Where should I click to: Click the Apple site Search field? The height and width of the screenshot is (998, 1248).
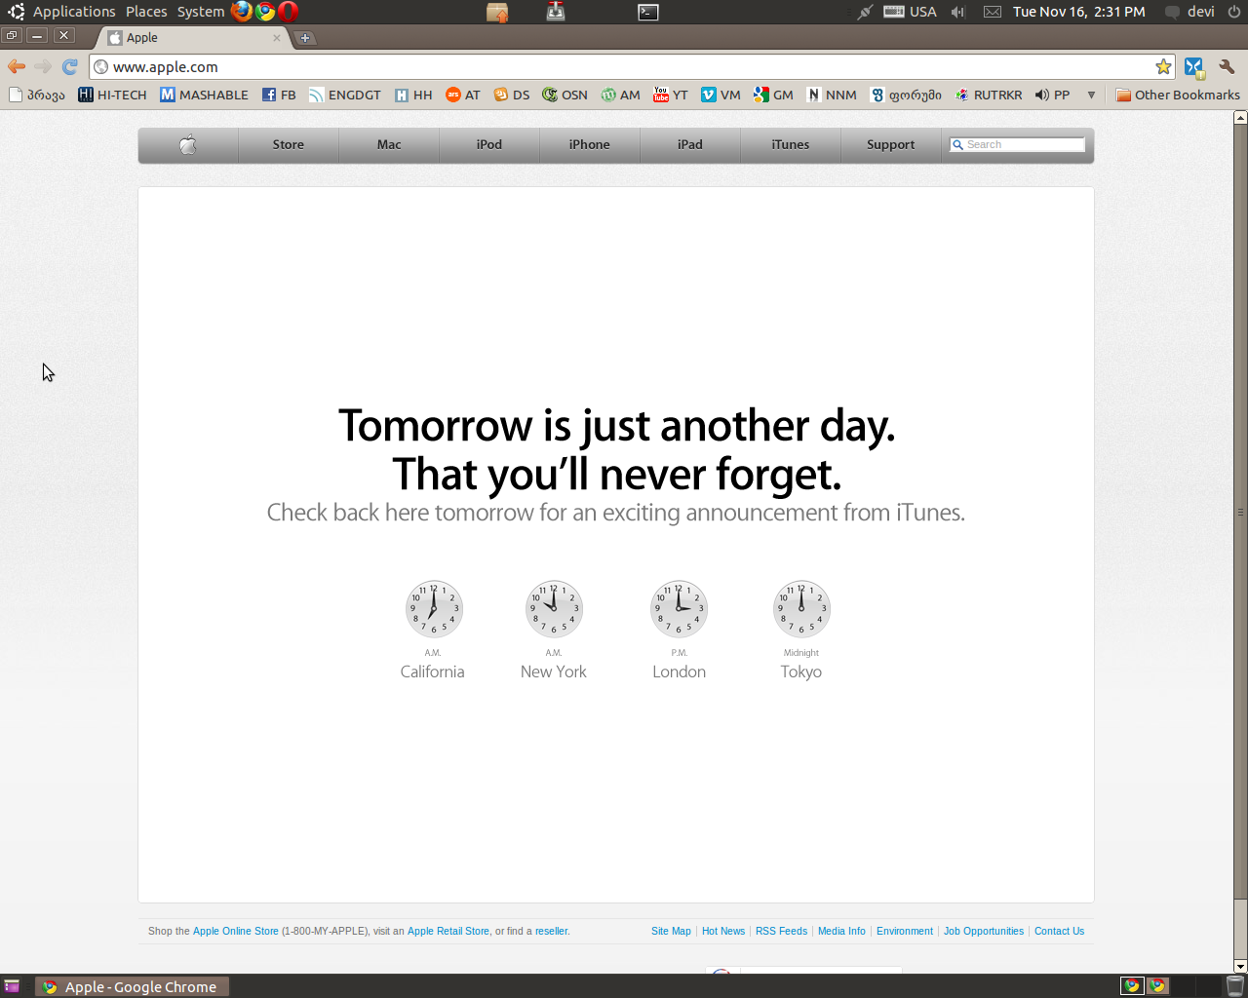(x=1022, y=144)
